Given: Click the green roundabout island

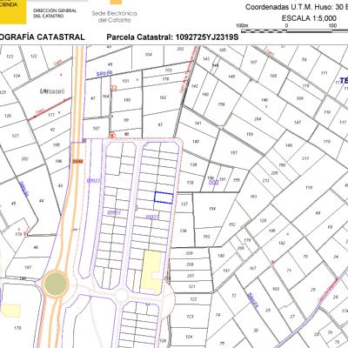Looking at the screenshot, I should click(56, 284).
